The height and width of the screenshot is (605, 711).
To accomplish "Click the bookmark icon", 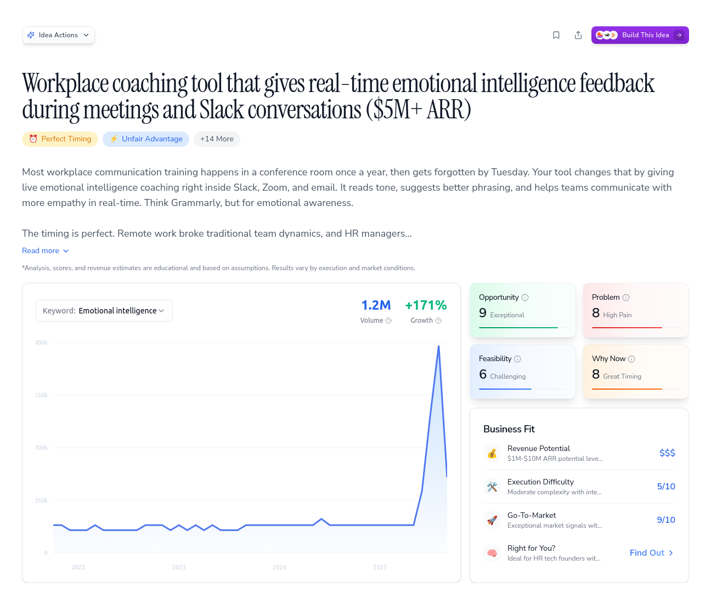I will pyautogui.click(x=556, y=35).
